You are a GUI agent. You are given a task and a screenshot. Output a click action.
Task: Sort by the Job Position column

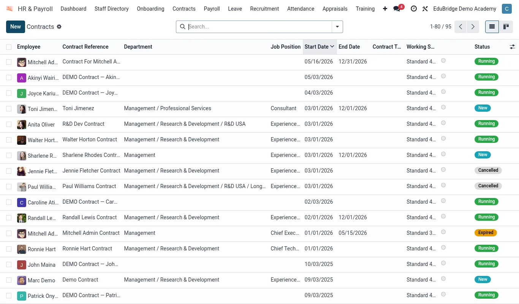(285, 47)
